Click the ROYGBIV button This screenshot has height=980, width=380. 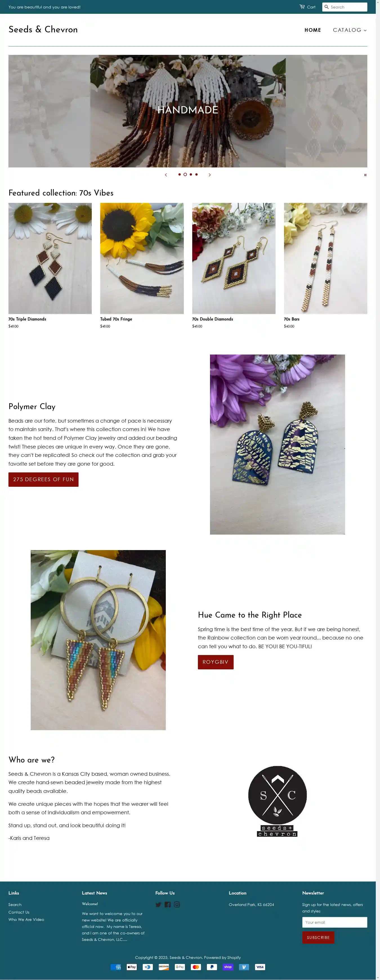tap(216, 662)
